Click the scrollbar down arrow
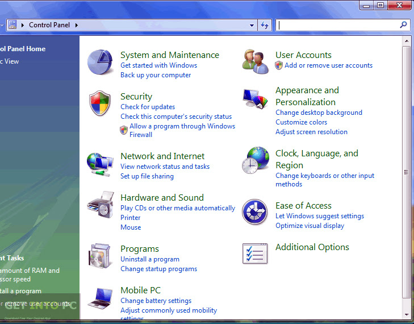Screen dimensions: 414x324 tap(407, 314)
